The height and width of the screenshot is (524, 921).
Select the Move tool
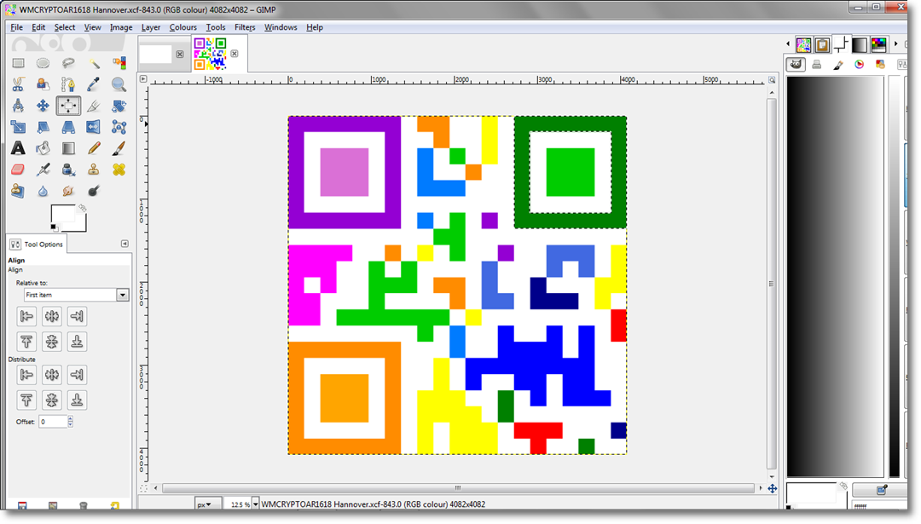(x=43, y=106)
